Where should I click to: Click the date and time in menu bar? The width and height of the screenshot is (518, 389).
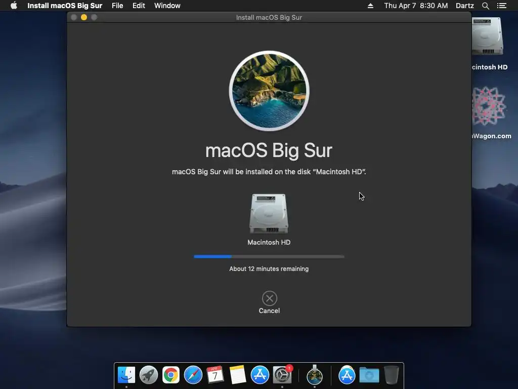[x=416, y=6]
